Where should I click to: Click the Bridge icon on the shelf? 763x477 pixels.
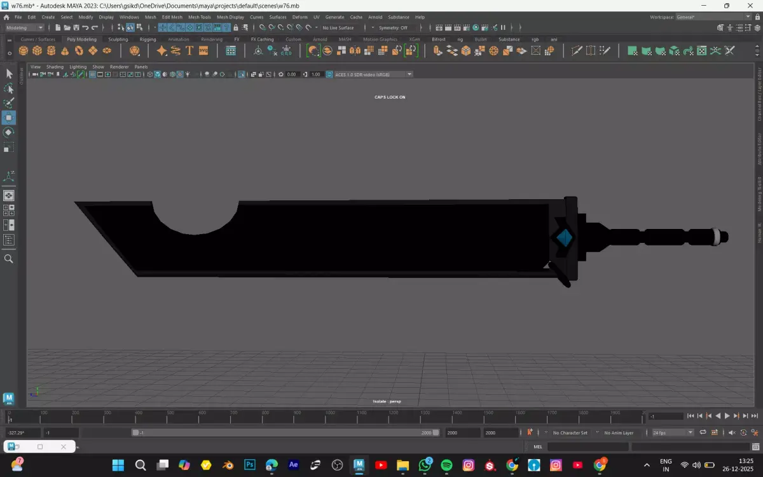click(452, 51)
